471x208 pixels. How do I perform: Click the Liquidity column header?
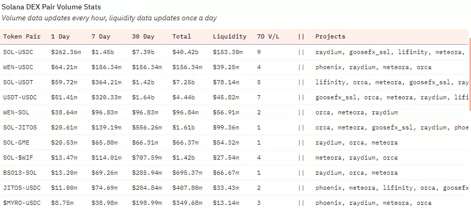pos(230,36)
